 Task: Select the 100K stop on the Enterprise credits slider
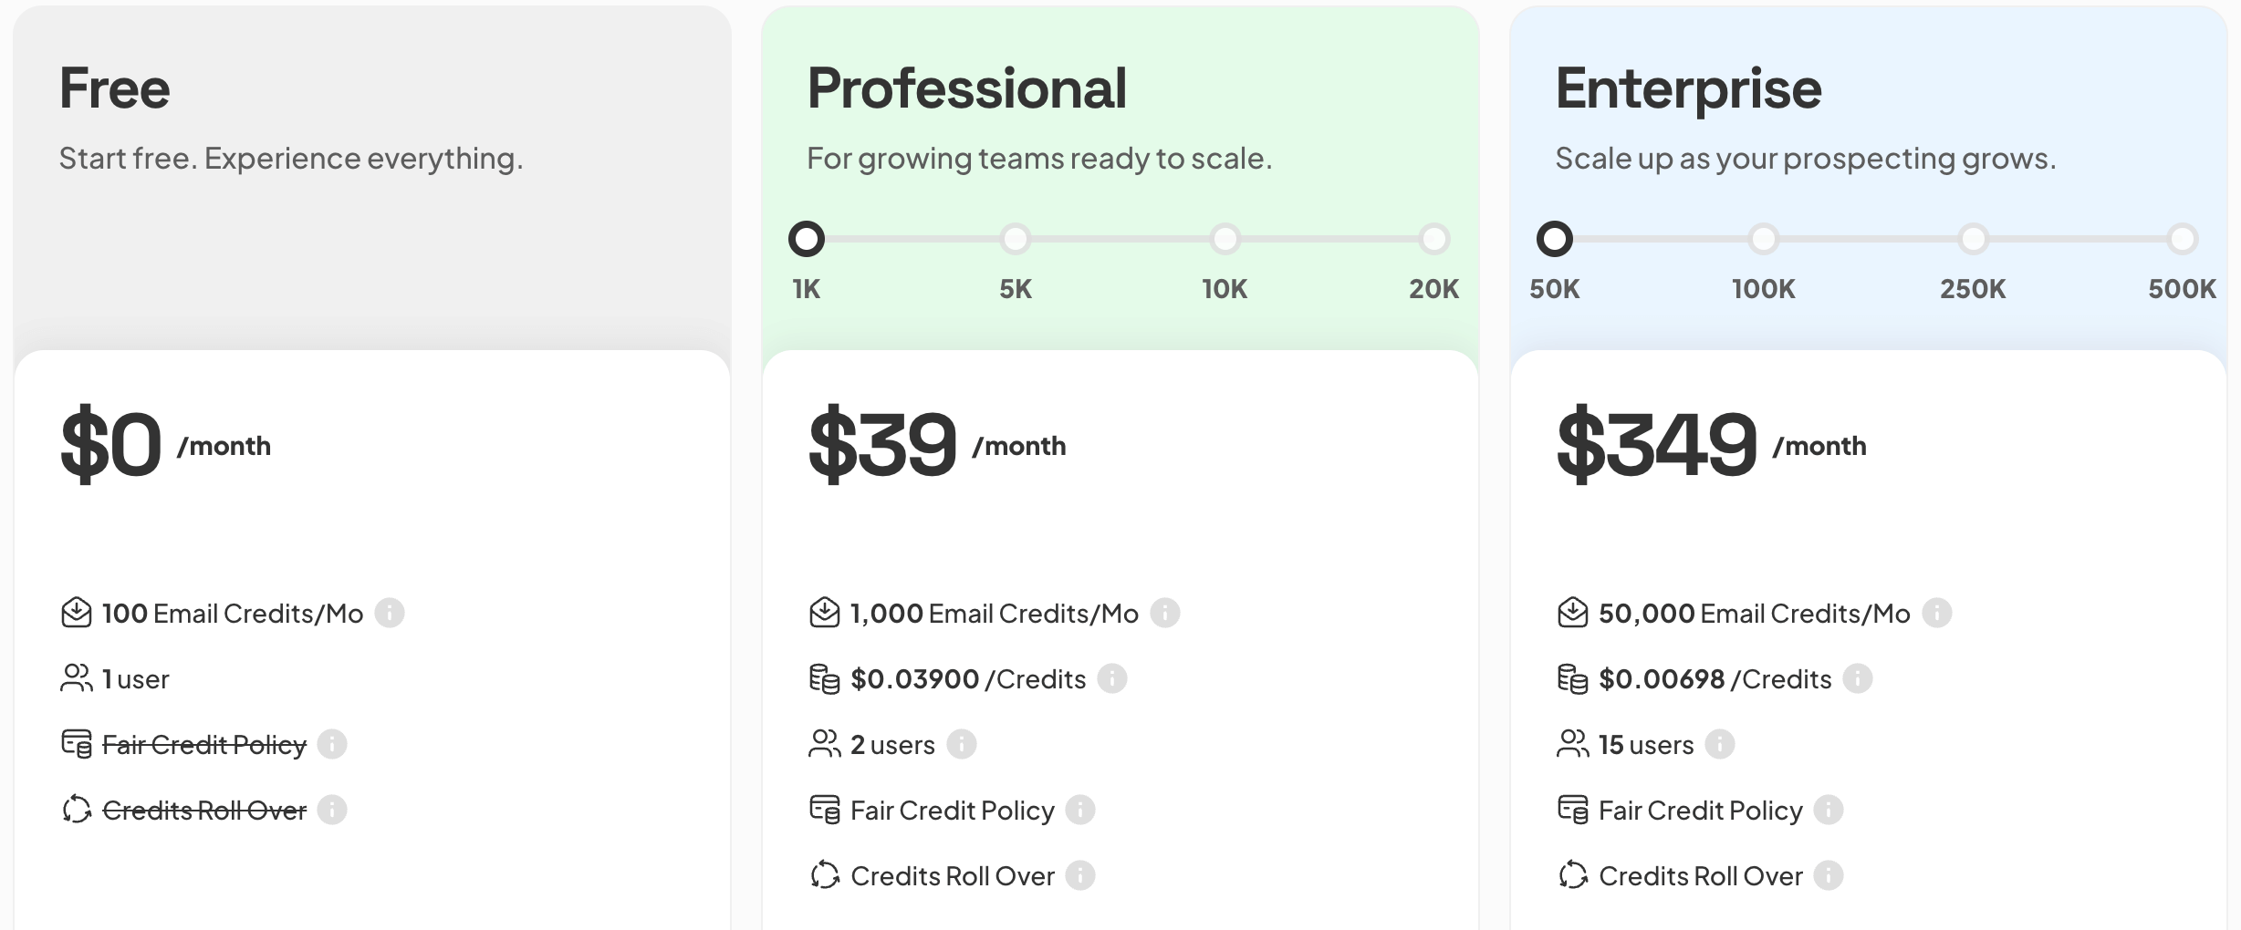1763,238
